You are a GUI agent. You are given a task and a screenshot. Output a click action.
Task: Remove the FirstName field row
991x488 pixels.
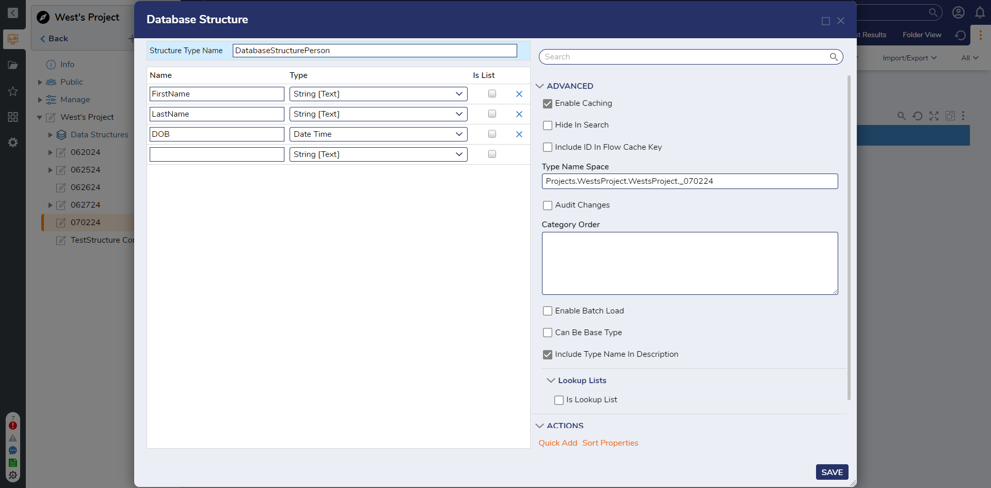click(519, 94)
